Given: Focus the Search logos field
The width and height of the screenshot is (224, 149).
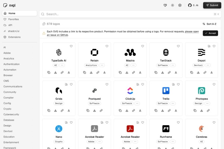Looking at the screenshot, I should click(x=130, y=14).
